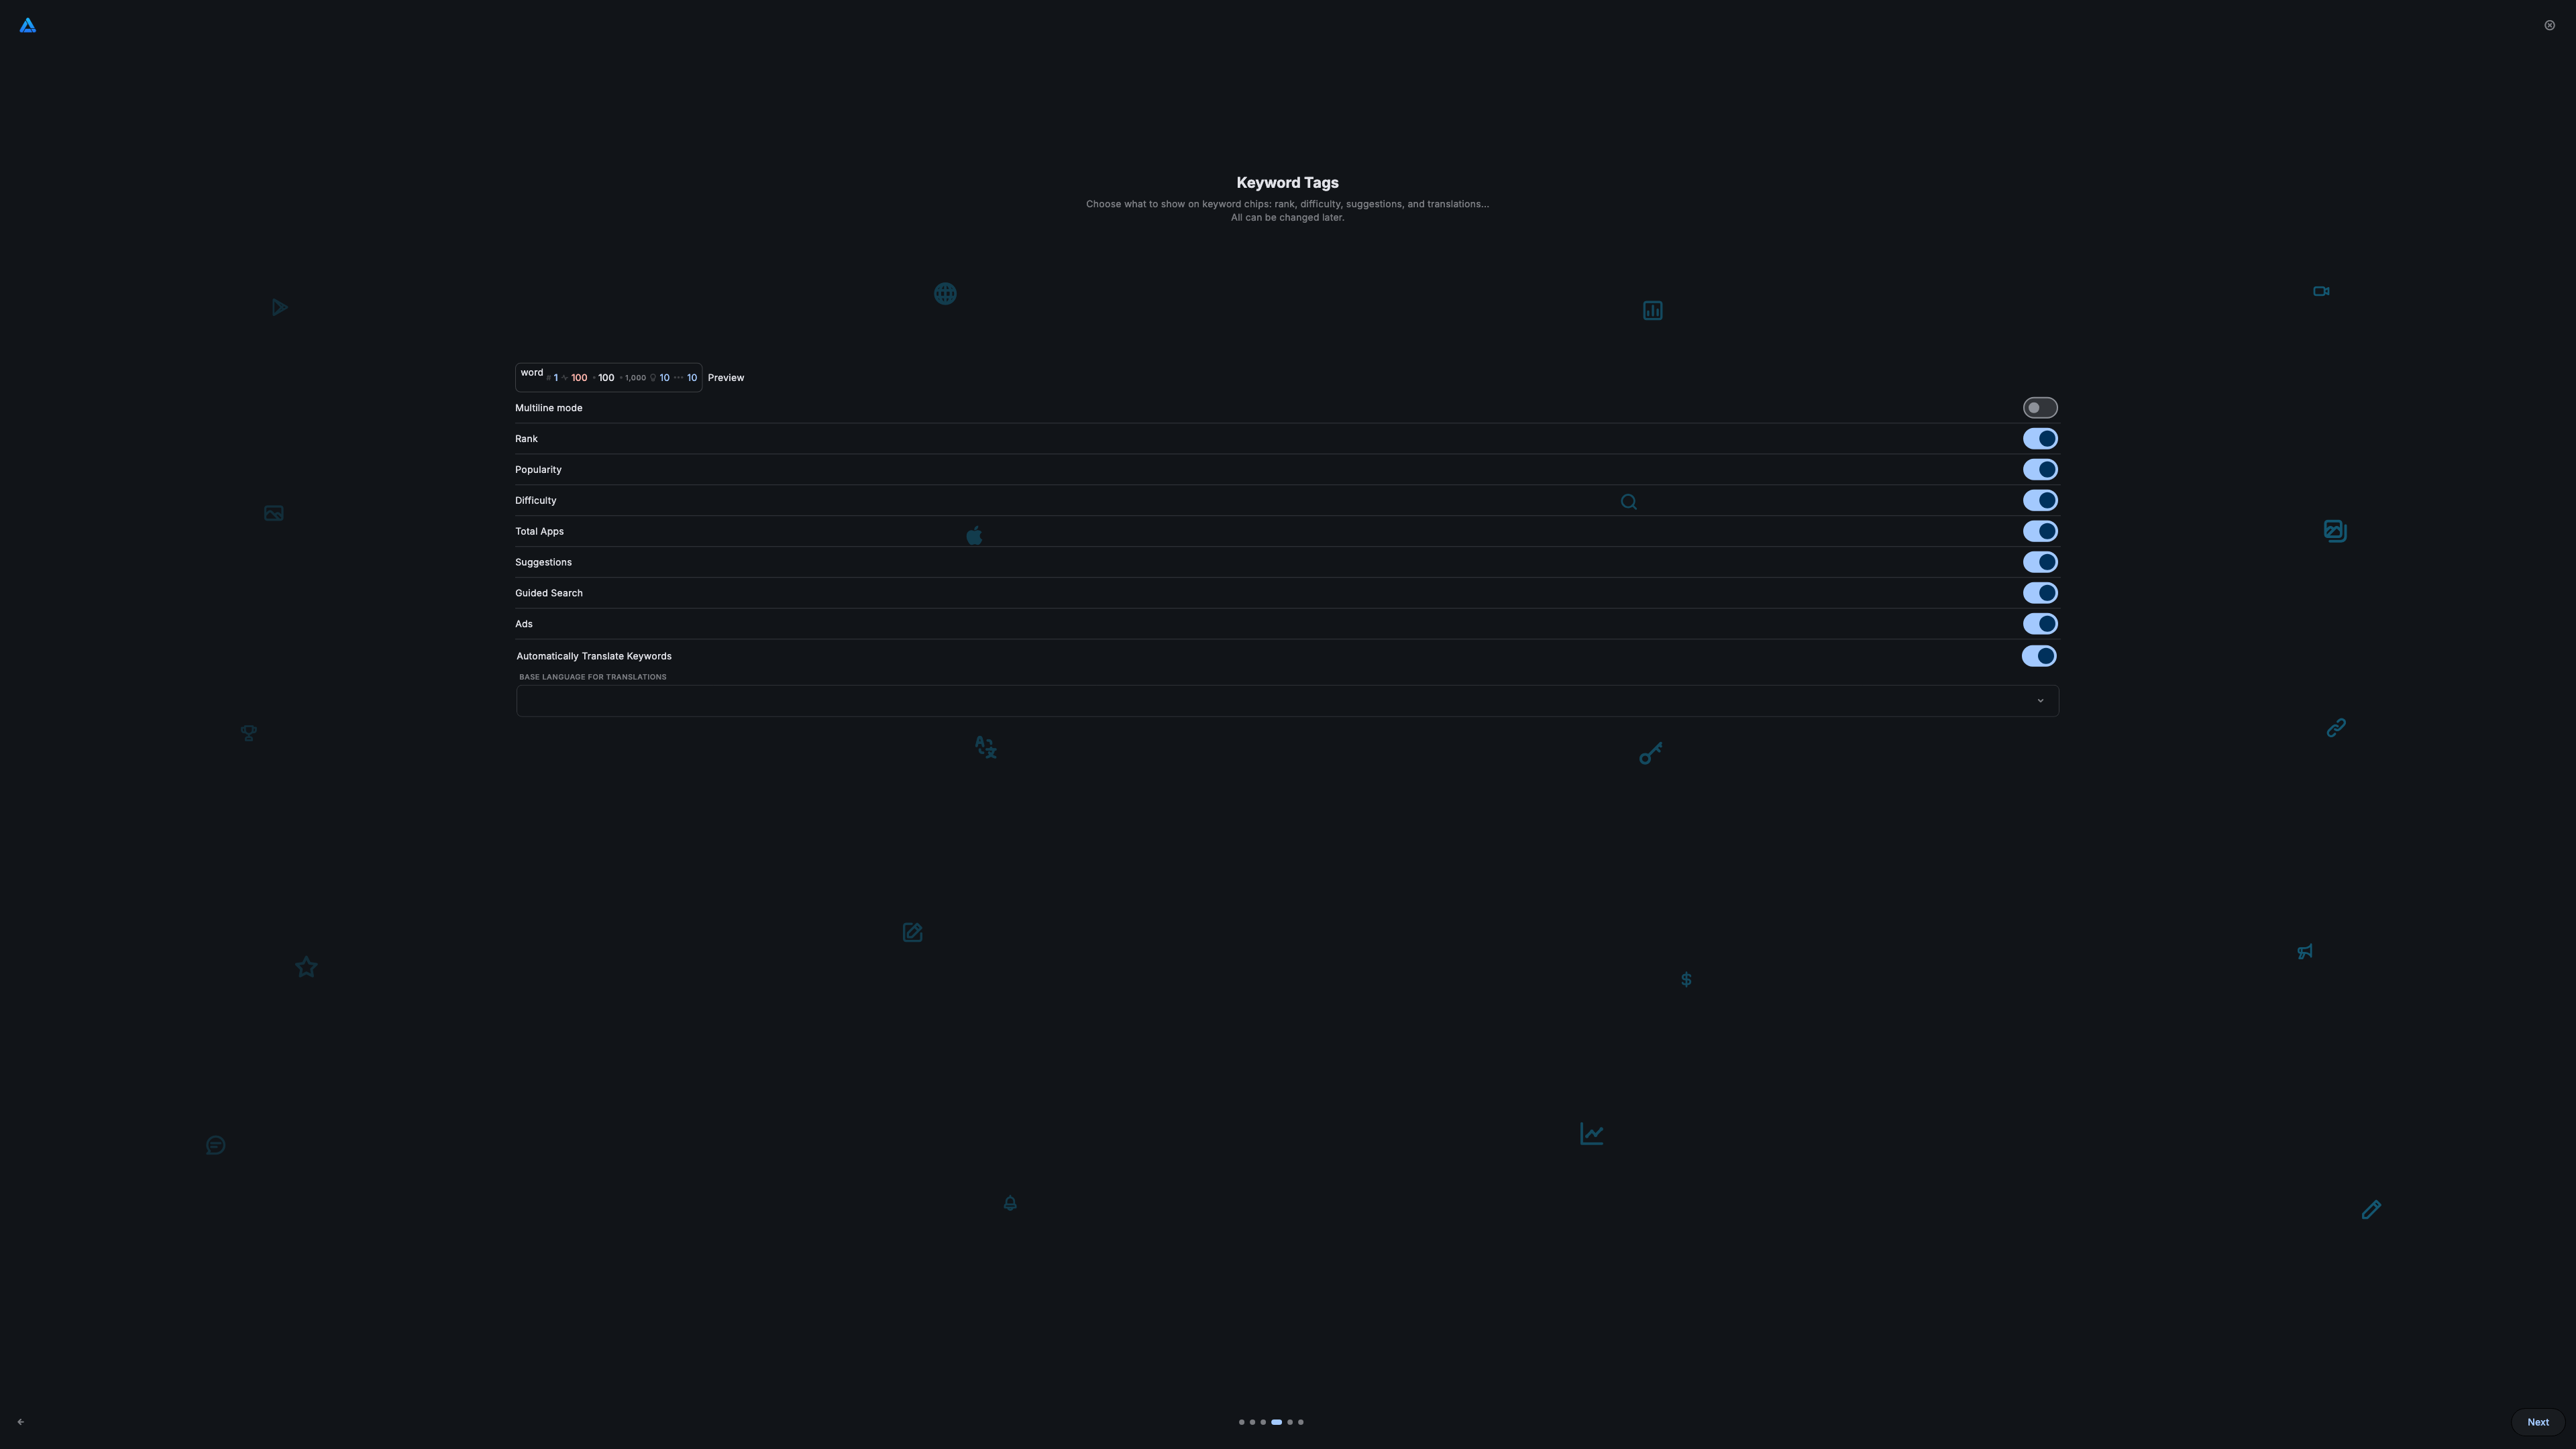
Task: Jump to the first onboarding step dot
Action: pos(1241,1421)
